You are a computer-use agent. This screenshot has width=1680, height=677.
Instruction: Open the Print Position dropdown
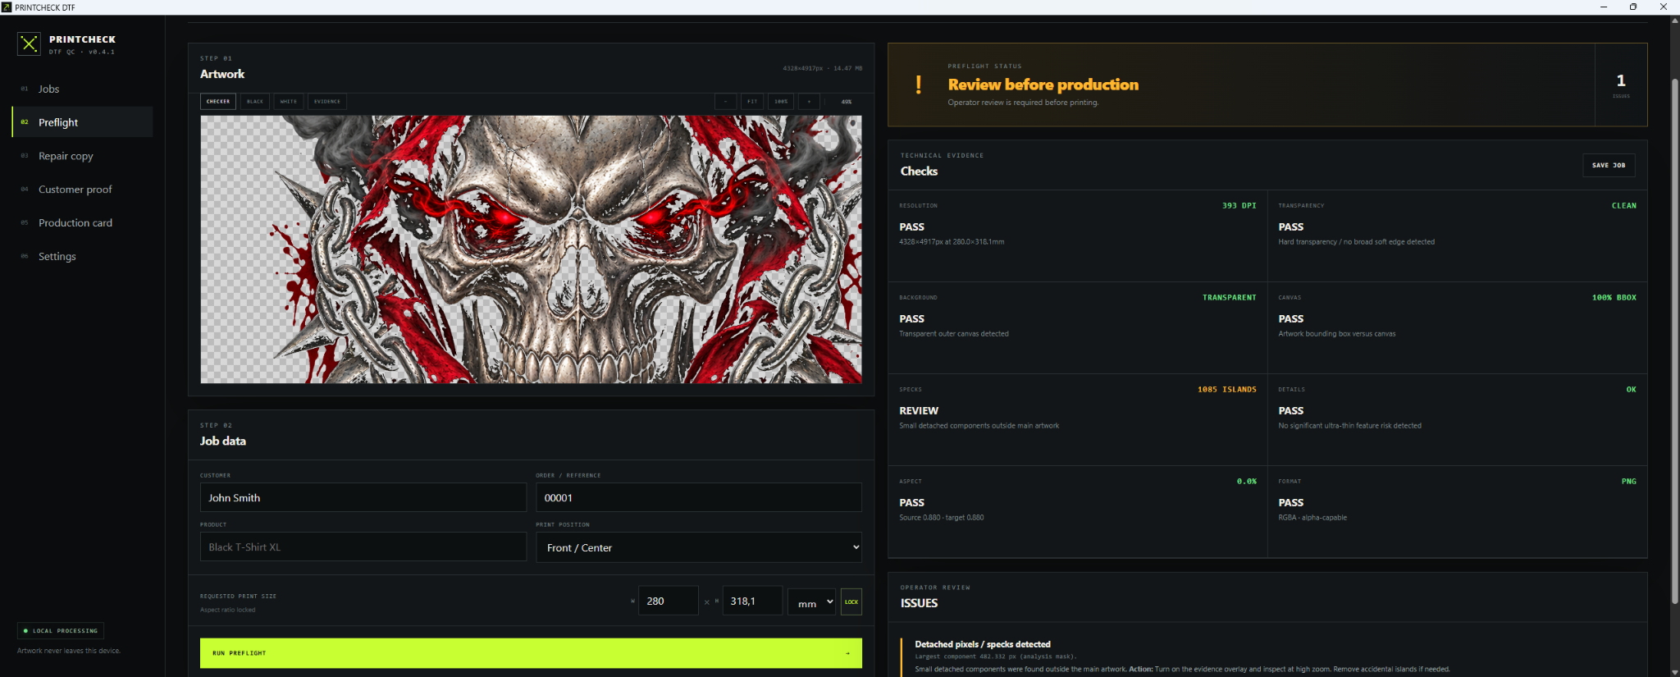point(699,547)
